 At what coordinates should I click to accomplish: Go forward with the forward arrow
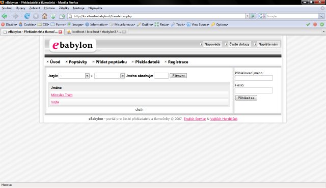[16, 16]
